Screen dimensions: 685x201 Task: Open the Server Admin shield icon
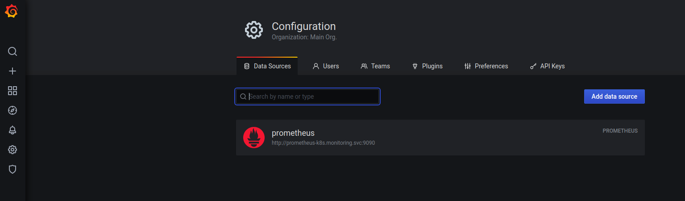click(12, 169)
